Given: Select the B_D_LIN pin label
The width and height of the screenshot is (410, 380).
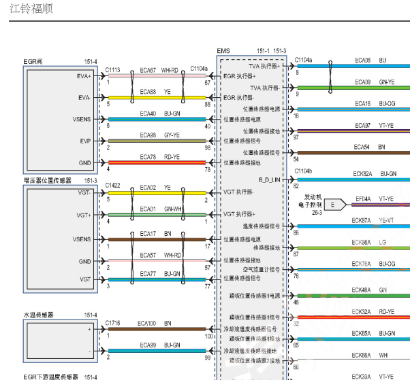Looking at the screenshot, I should (270, 180).
